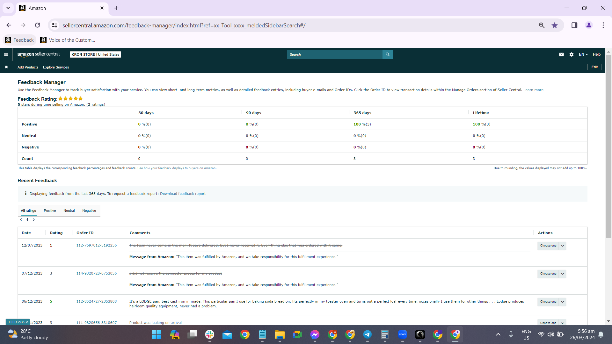Open Voice of the Customer bookmark
This screenshot has height=344, width=612.
(68, 40)
